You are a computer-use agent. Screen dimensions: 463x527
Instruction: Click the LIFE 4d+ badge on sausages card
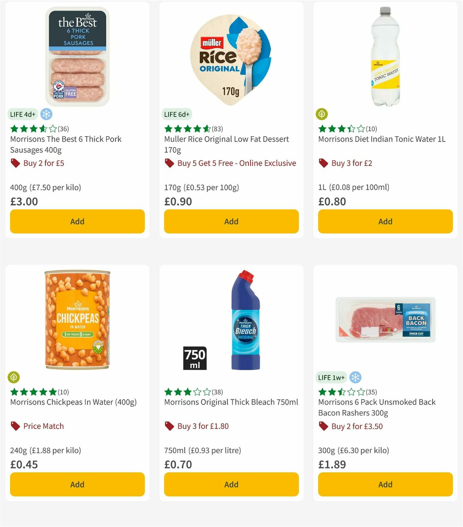coord(22,114)
